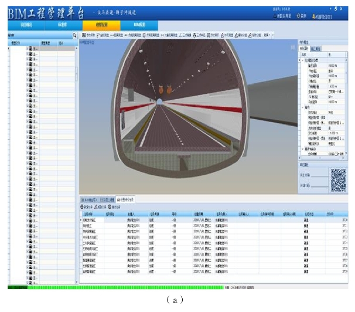Click the first input field beside QR code
Viewport: 355px width, 312px height.
click(319, 175)
